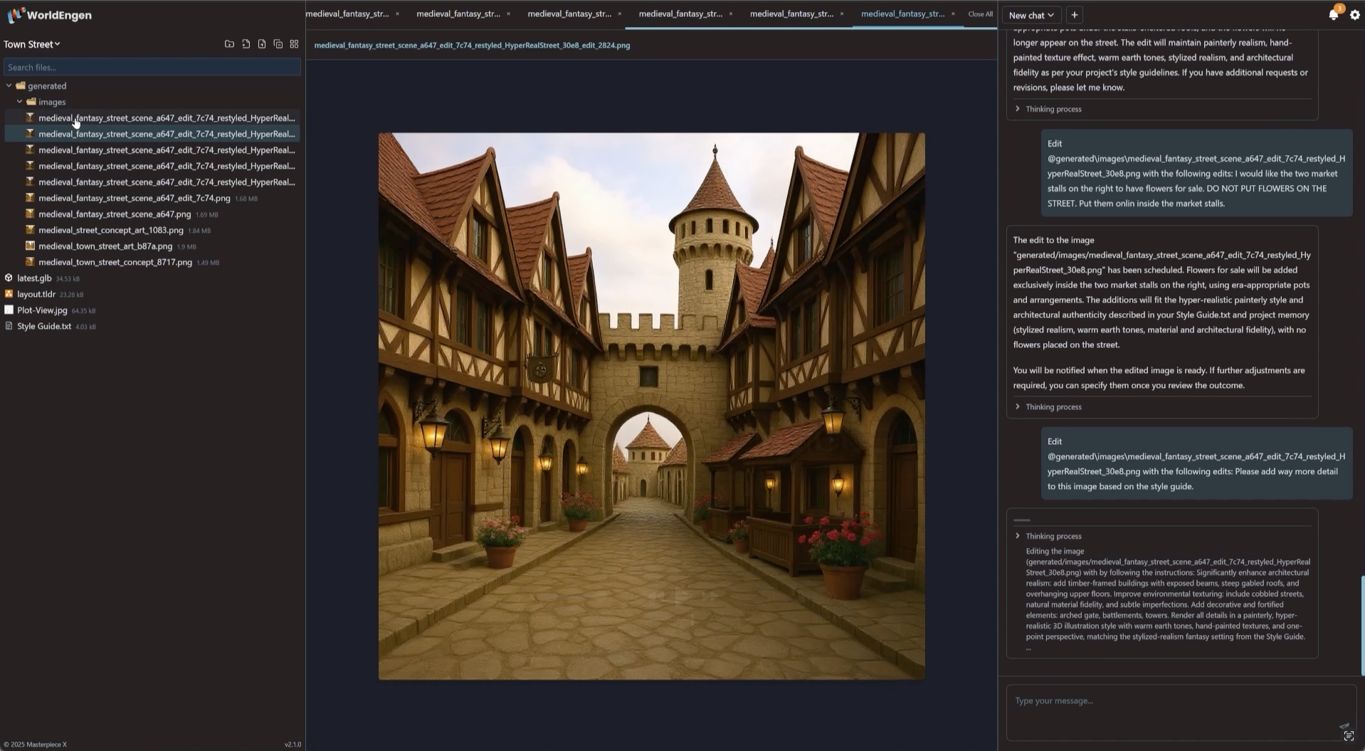Select latest.glb file
The image size is (1365, 751).
[34, 278]
